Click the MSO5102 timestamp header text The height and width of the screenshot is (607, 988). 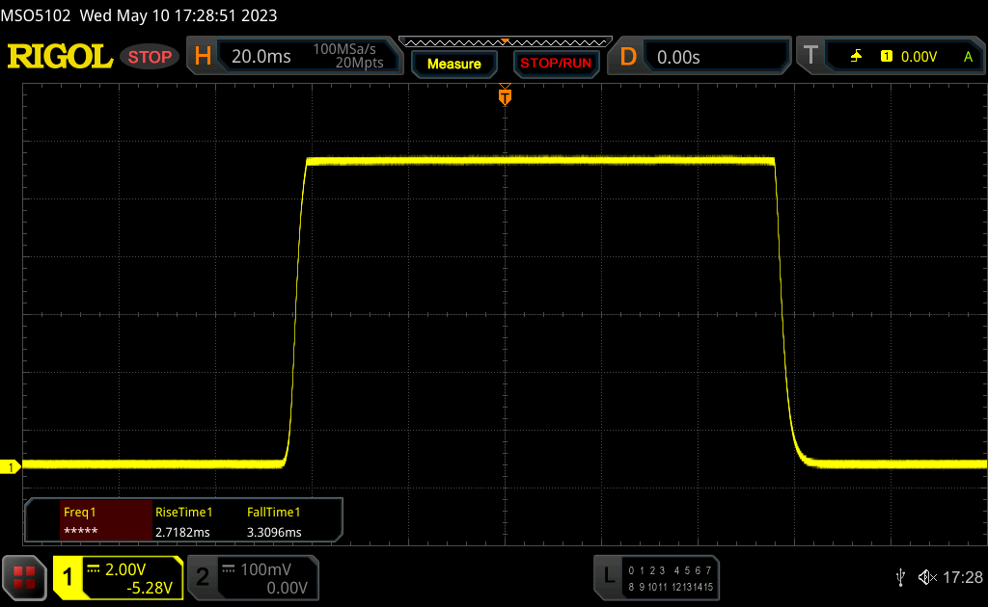(x=139, y=15)
